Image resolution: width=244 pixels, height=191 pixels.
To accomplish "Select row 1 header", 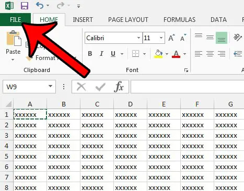I will [7, 115].
